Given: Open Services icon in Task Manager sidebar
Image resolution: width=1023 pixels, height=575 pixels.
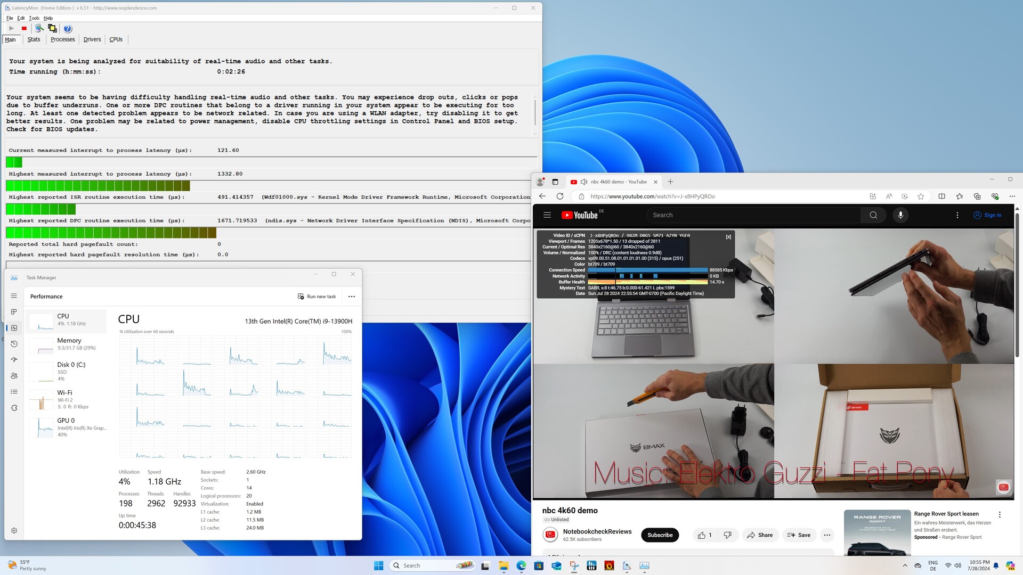Looking at the screenshot, I should point(14,408).
